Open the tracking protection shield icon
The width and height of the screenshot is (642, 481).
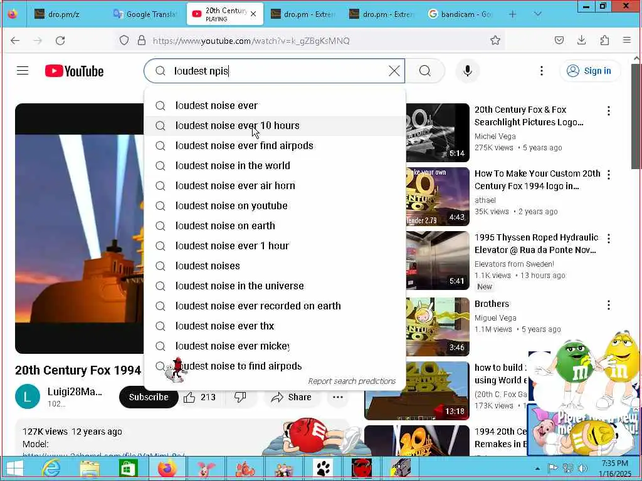(x=124, y=41)
